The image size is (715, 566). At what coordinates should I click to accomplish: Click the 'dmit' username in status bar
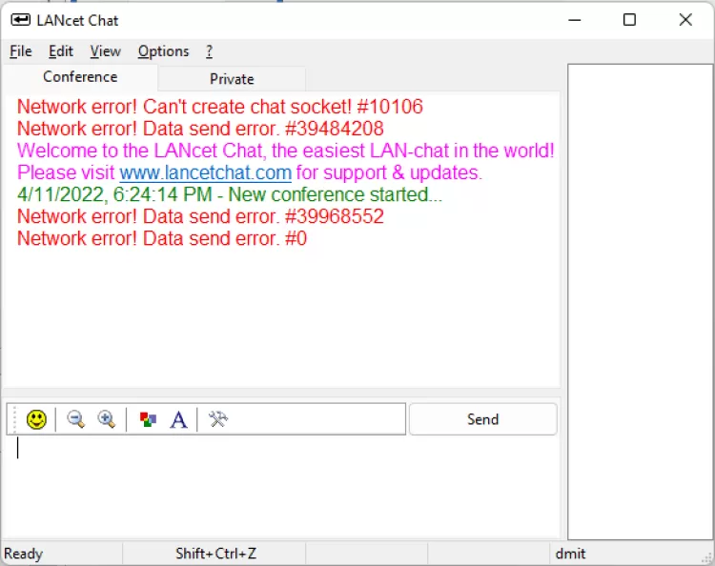(x=570, y=554)
